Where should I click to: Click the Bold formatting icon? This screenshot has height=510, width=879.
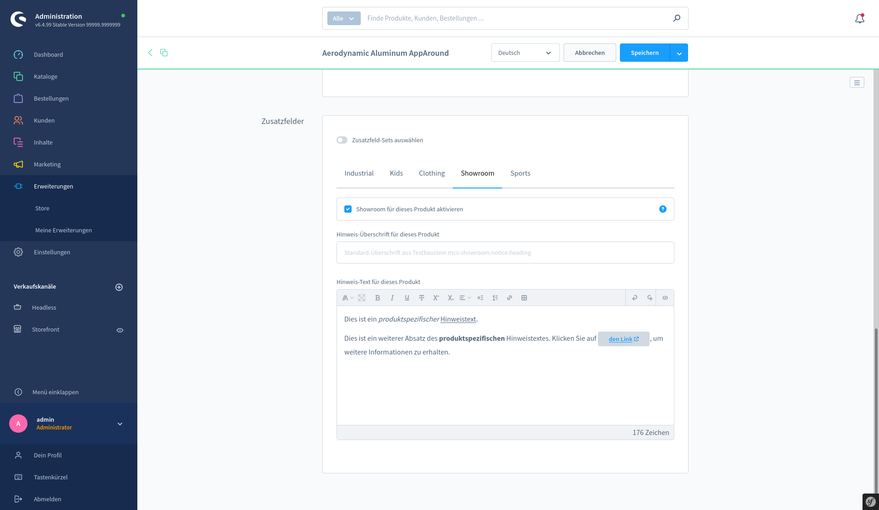point(377,297)
